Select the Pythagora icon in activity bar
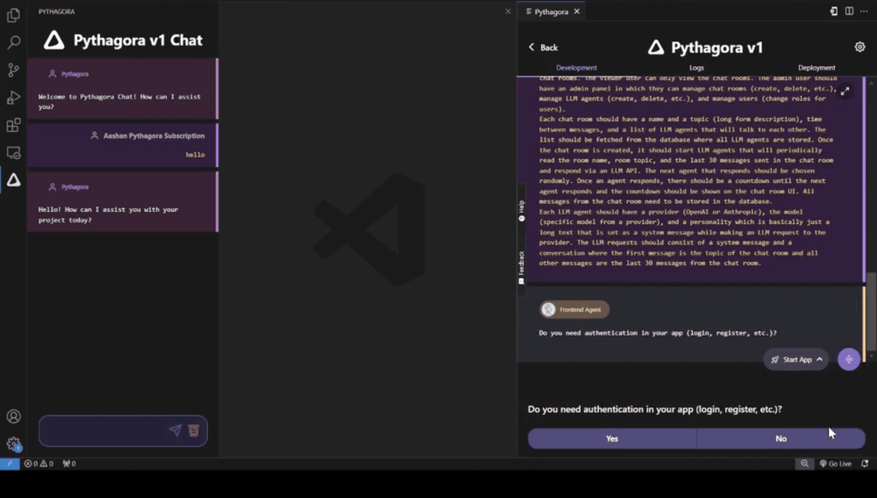 click(13, 180)
